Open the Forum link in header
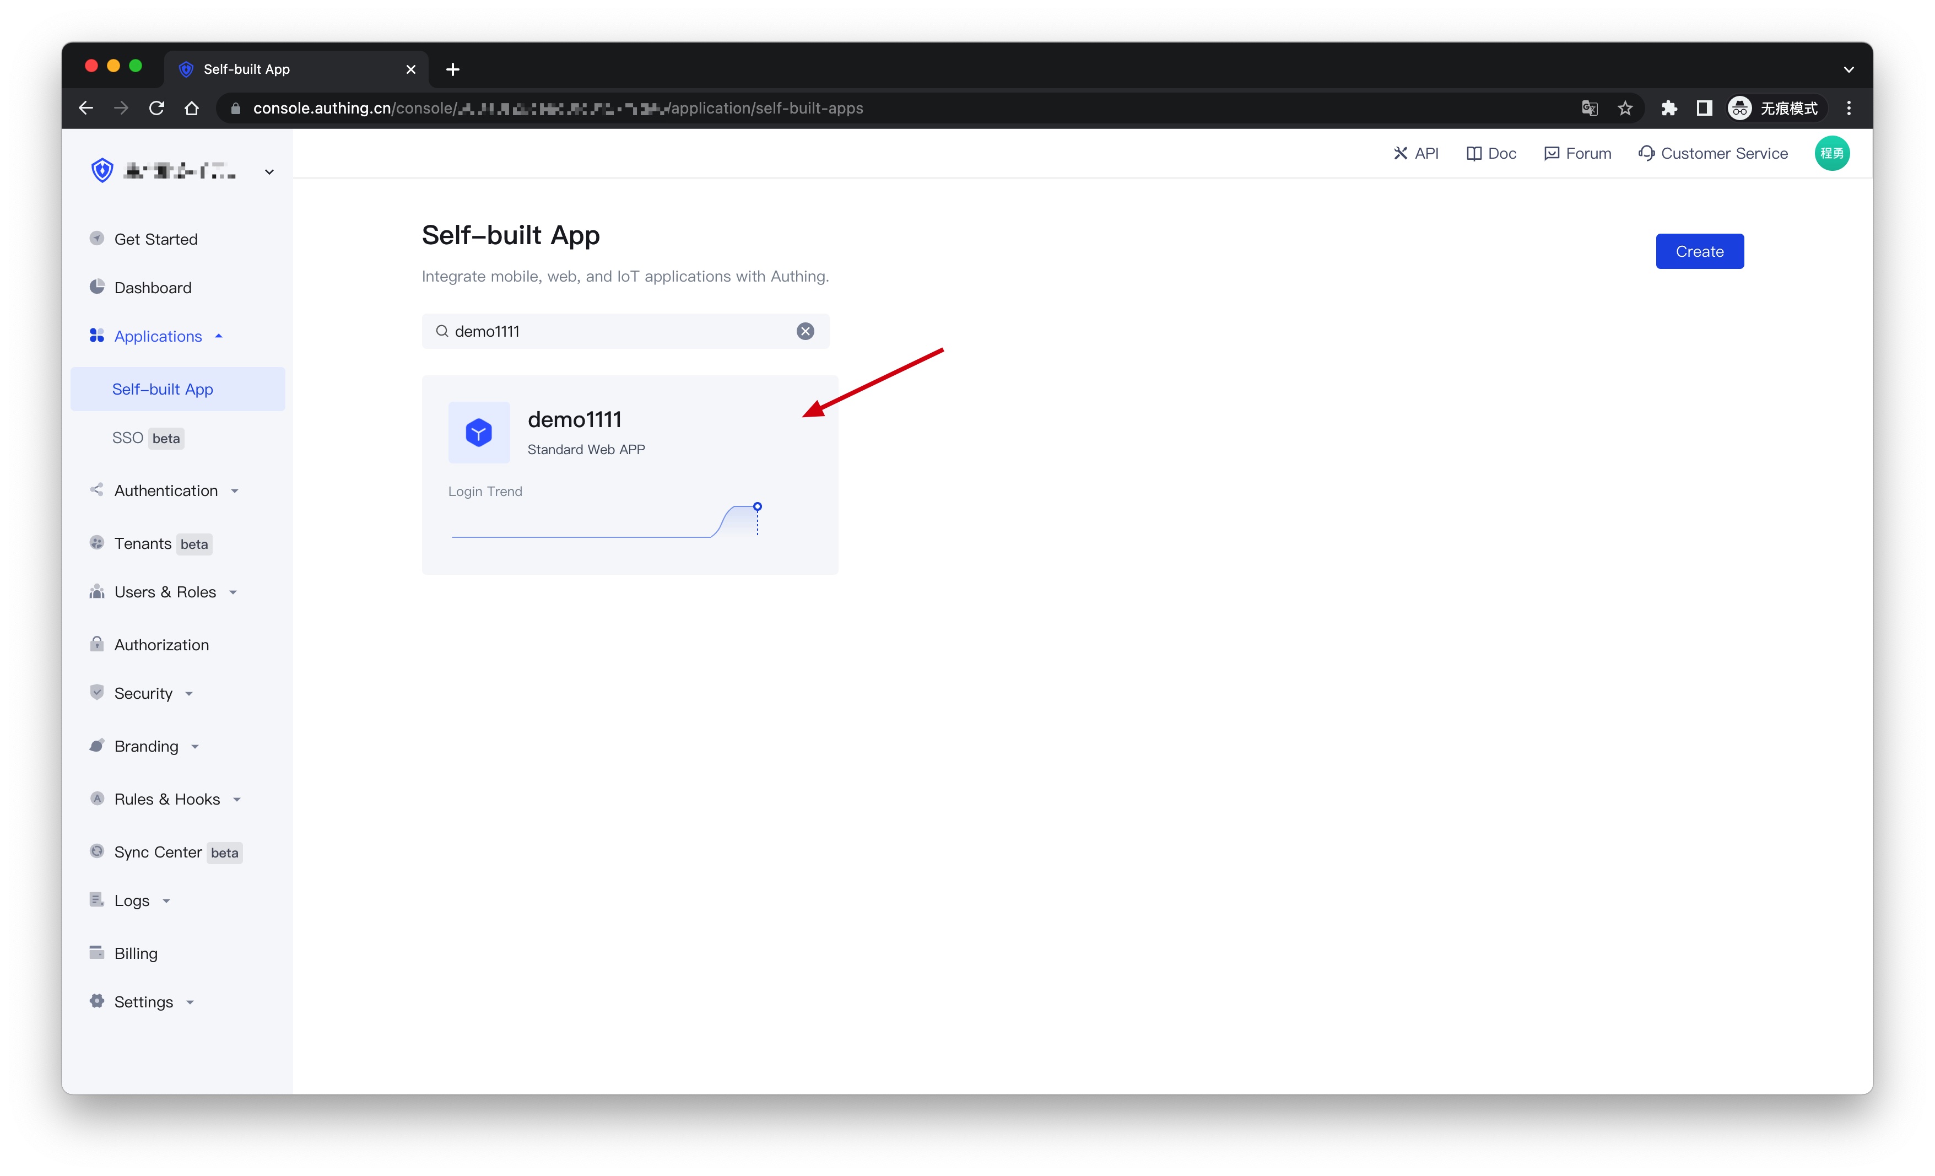 [1577, 153]
